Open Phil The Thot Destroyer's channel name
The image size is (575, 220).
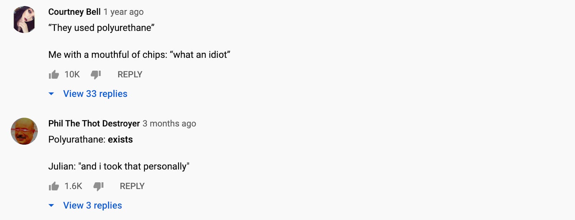pyautogui.click(x=93, y=123)
